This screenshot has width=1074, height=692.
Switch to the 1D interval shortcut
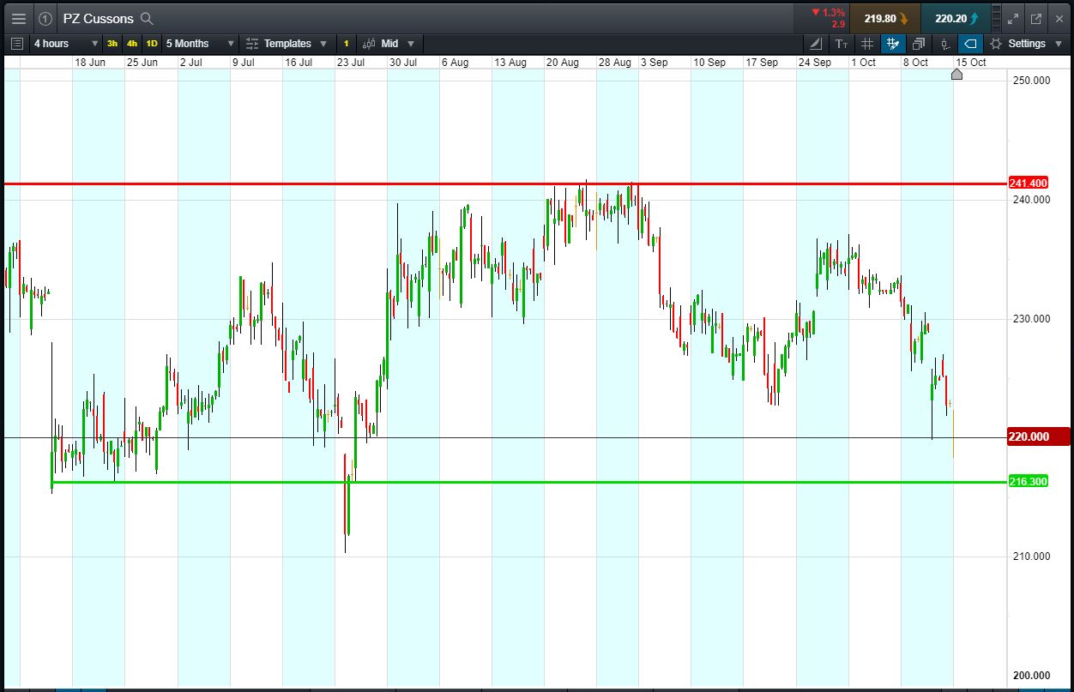[152, 44]
